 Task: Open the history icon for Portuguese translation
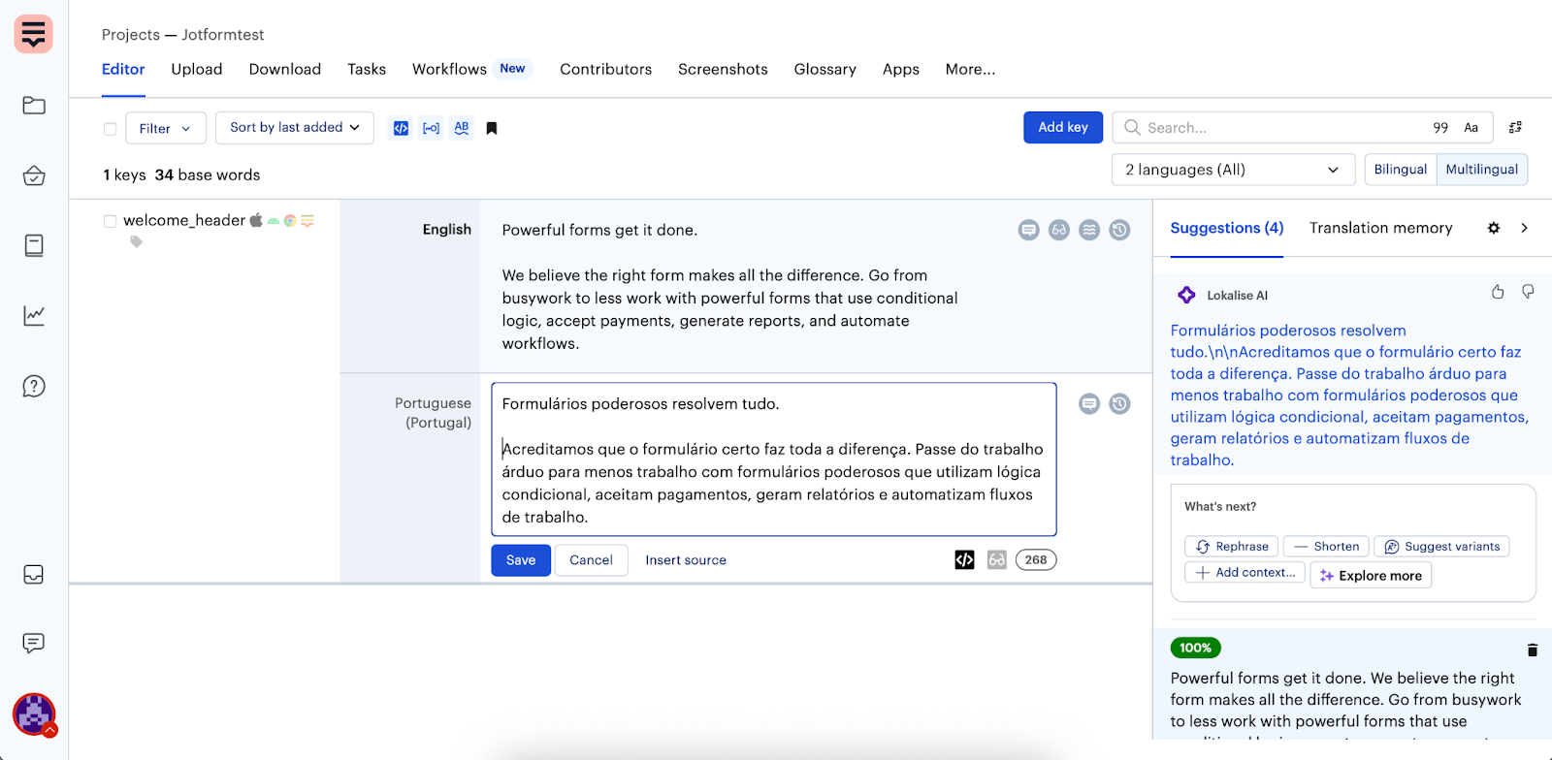point(1119,404)
